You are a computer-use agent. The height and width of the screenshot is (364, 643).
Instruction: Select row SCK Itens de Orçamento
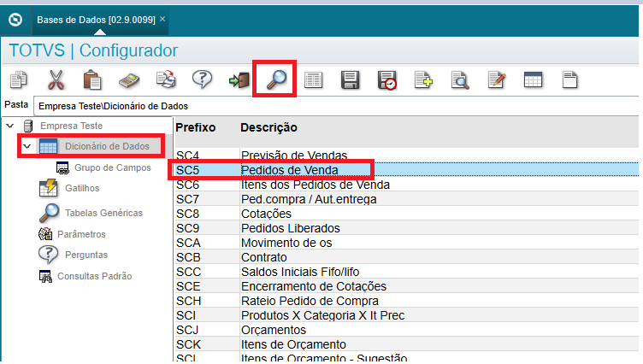point(407,344)
